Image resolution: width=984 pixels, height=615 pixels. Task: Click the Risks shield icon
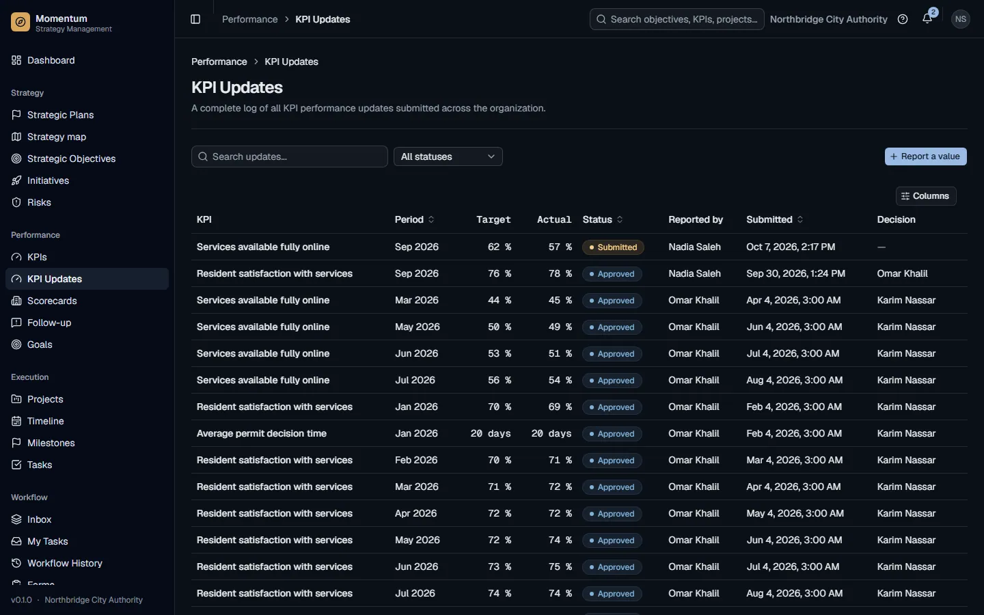(16, 202)
